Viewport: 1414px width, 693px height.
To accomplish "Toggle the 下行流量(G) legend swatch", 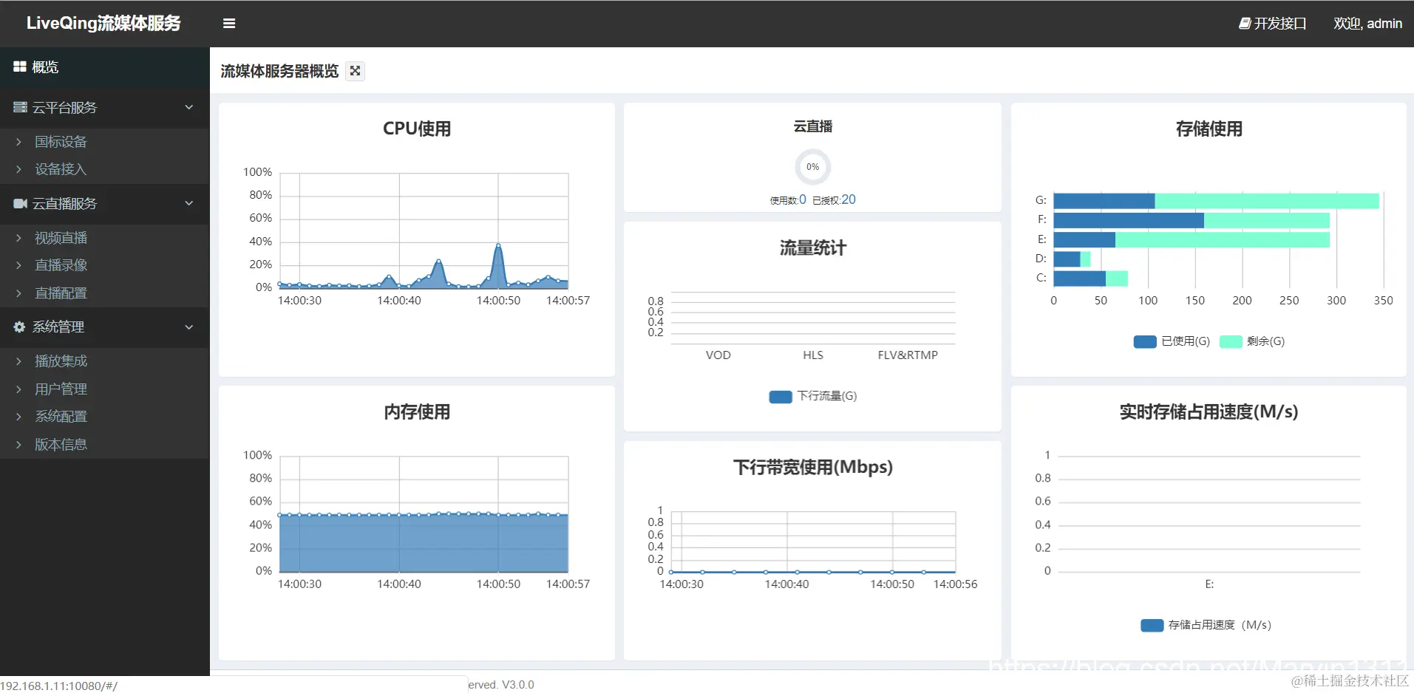I will coord(781,397).
